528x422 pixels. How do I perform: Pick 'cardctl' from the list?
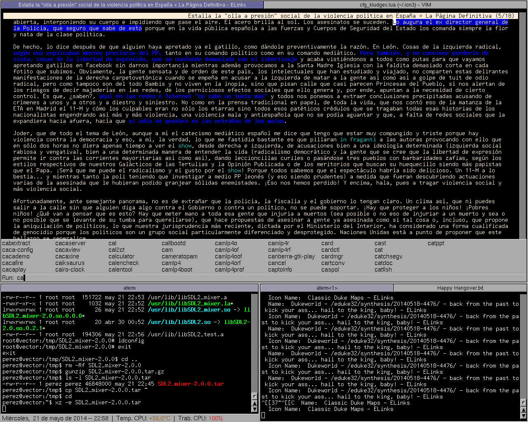click(330, 250)
